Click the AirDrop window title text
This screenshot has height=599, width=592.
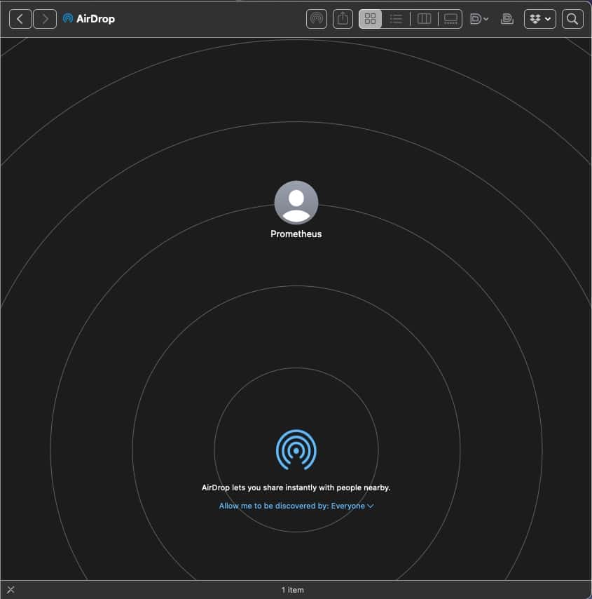(x=96, y=19)
